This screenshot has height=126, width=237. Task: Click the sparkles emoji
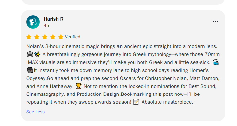coord(37,54)
